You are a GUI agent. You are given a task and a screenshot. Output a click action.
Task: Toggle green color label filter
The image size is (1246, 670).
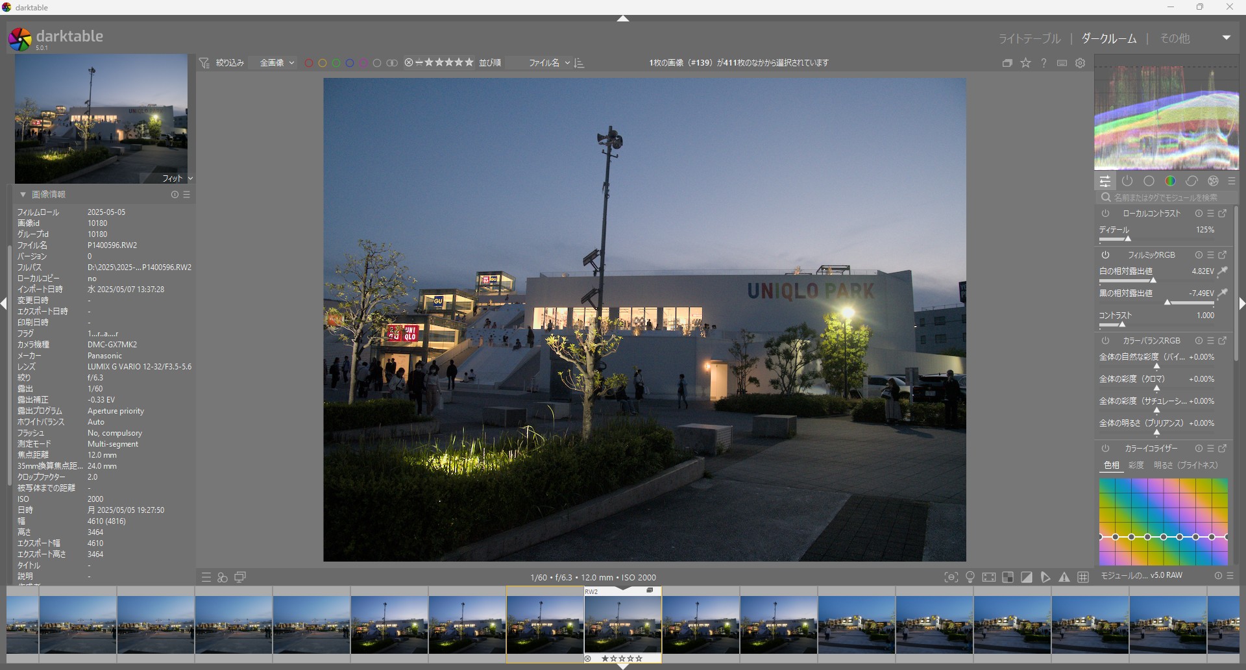point(336,63)
